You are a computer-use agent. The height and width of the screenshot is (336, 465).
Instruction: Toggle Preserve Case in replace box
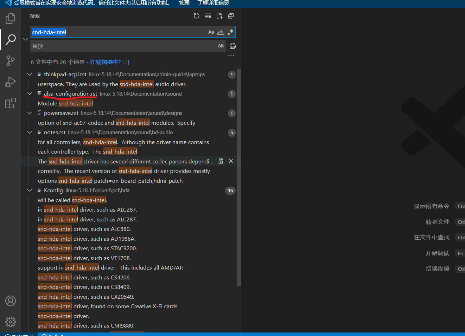(x=221, y=46)
